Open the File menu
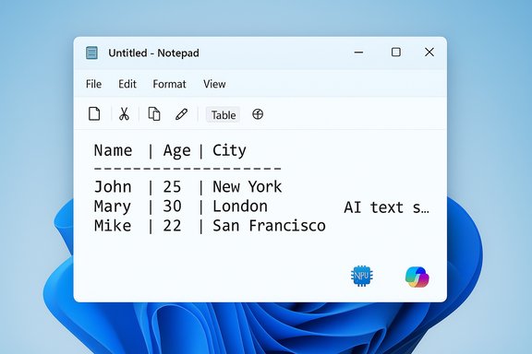The width and height of the screenshot is (532, 354). tap(93, 84)
